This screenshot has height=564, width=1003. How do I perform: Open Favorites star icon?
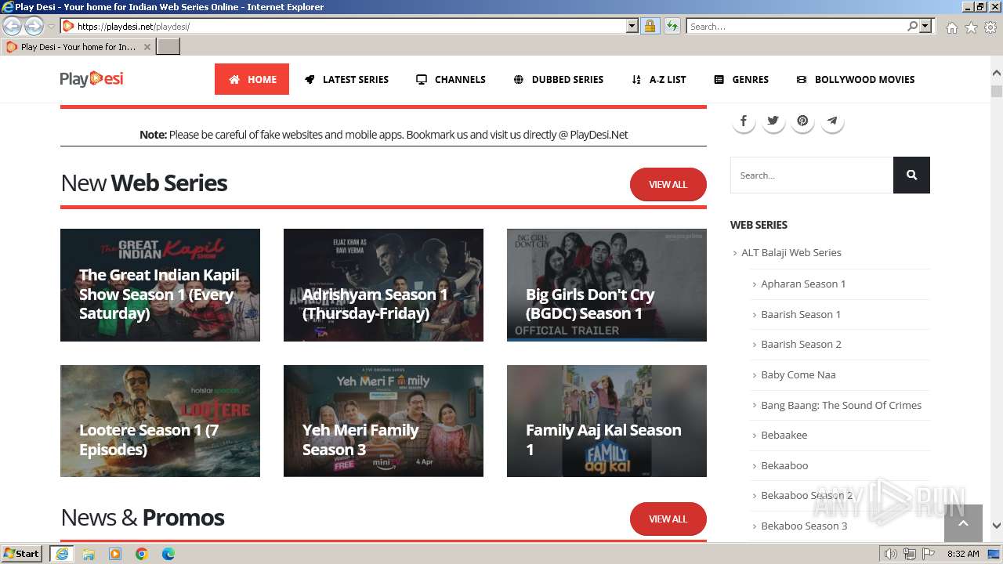971,27
